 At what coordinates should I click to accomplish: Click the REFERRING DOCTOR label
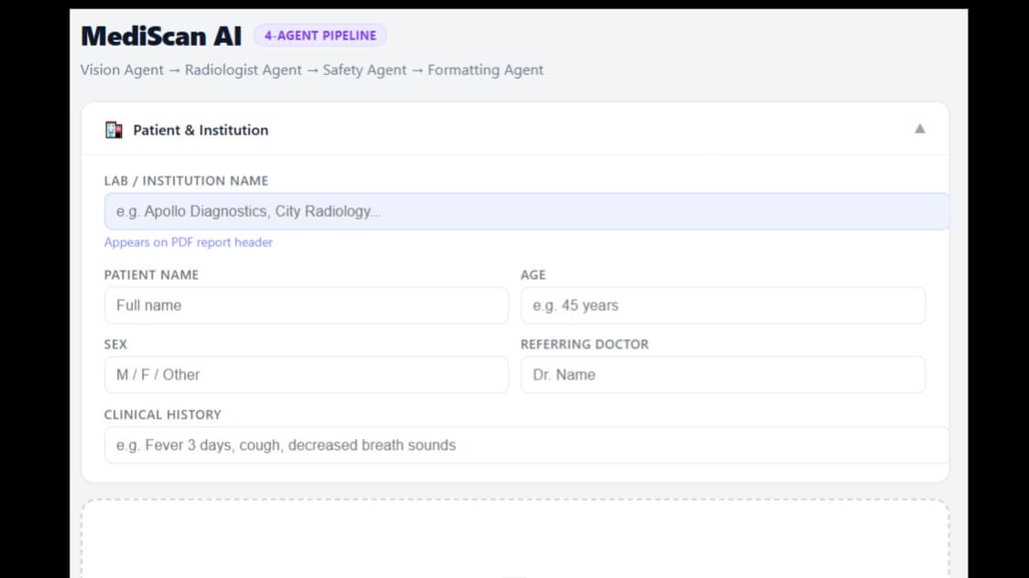(585, 345)
